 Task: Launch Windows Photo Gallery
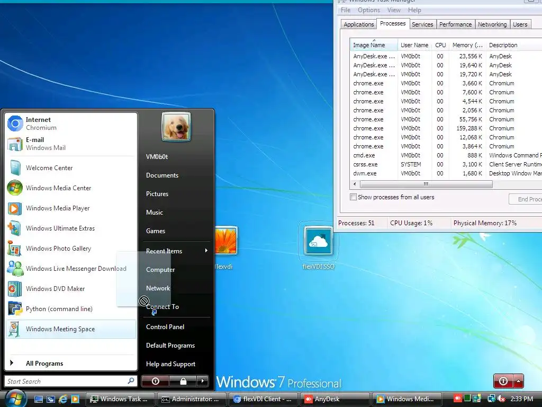coord(71,249)
